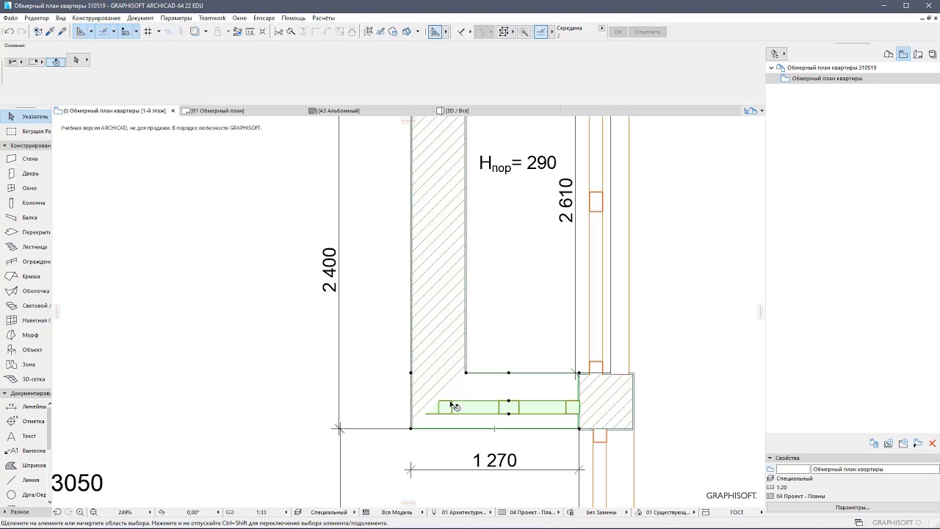
Task: Pick the eyedropper (pick up parameters) tool
Action: tap(50, 32)
